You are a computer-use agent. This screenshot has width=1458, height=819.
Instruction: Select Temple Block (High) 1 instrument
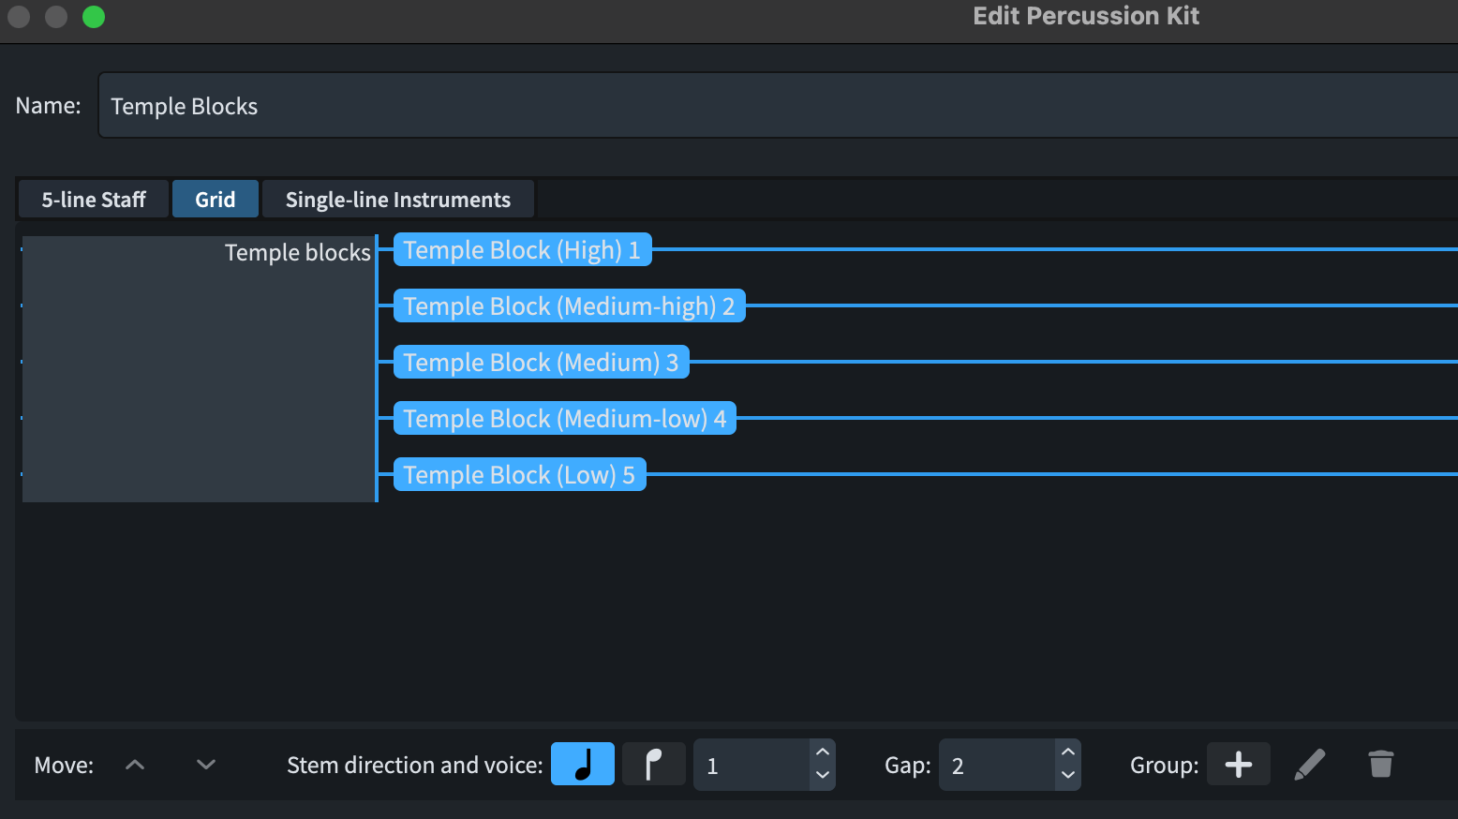click(x=522, y=250)
